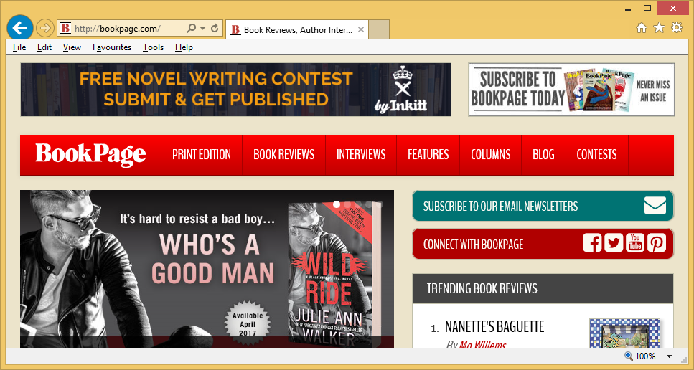Viewport: 694px width, 370px height.
Task: Open the address bar dropdown arrow
Action: (202, 29)
